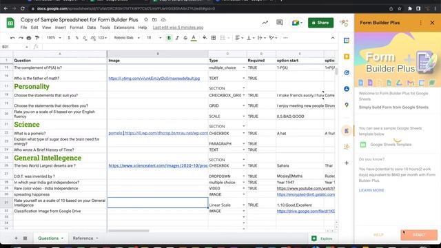Switch to the Reference sheet tab
Image resolution: width=441 pixels, height=248 pixels.
pyautogui.click(x=83, y=238)
